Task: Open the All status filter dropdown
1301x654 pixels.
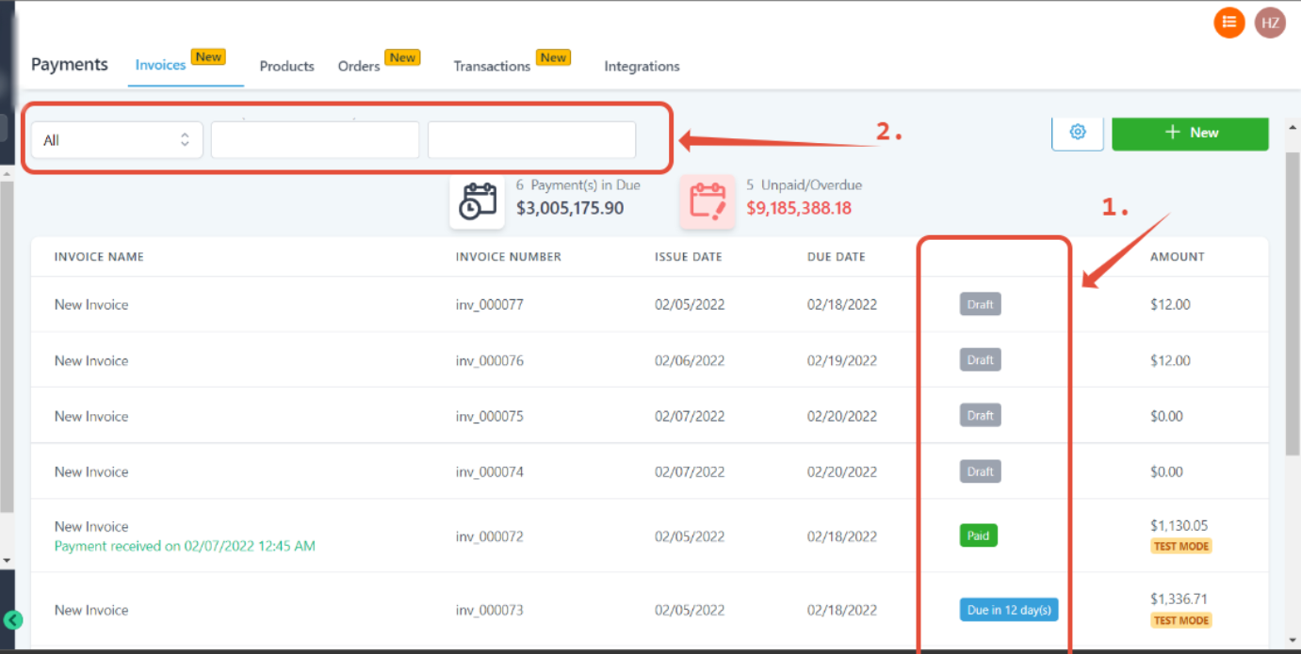Action: 117,140
